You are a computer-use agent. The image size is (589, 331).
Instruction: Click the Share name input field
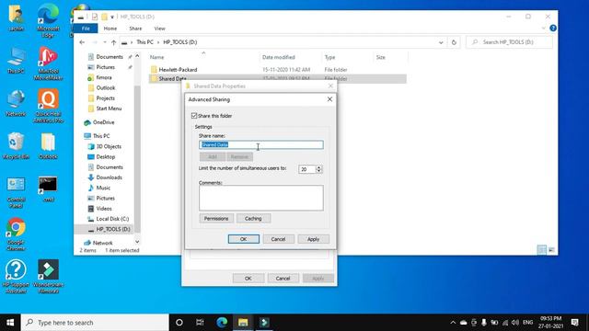tap(261, 145)
